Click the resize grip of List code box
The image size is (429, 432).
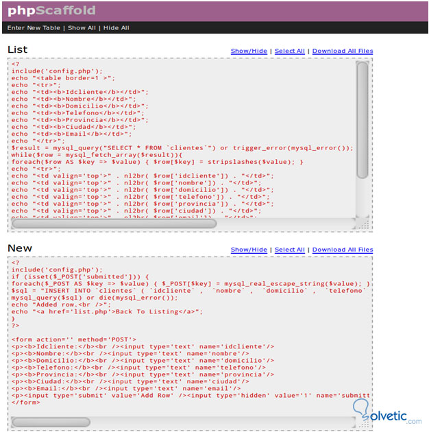pos(363,224)
